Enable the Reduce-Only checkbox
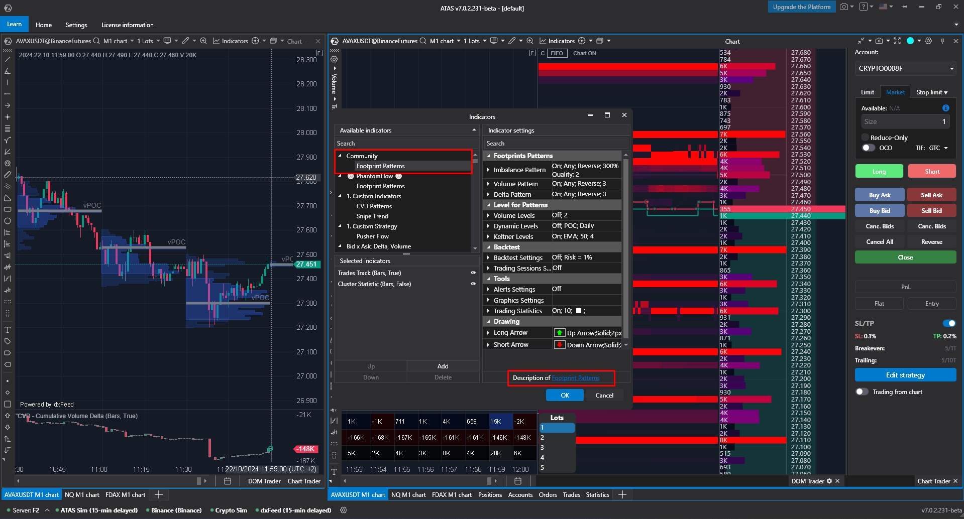964x519 pixels. (865, 138)
